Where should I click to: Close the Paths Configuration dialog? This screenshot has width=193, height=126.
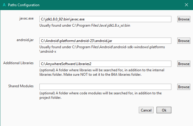click(186, 5)
